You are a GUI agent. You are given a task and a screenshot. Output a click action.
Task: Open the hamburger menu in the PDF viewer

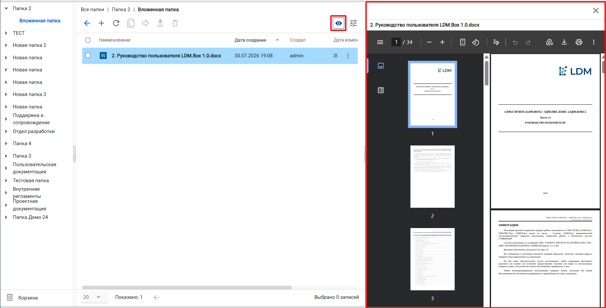coord(380,42)
